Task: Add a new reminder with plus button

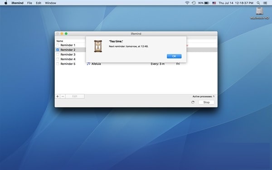Action: pyautogui.click(x=58, y=96)
